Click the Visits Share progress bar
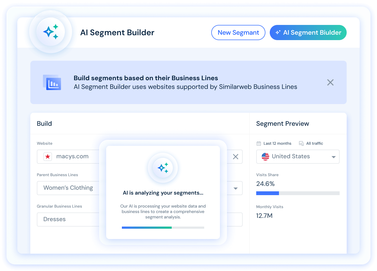Viewport: 377px width, 271px height. [x=298, y=193]
